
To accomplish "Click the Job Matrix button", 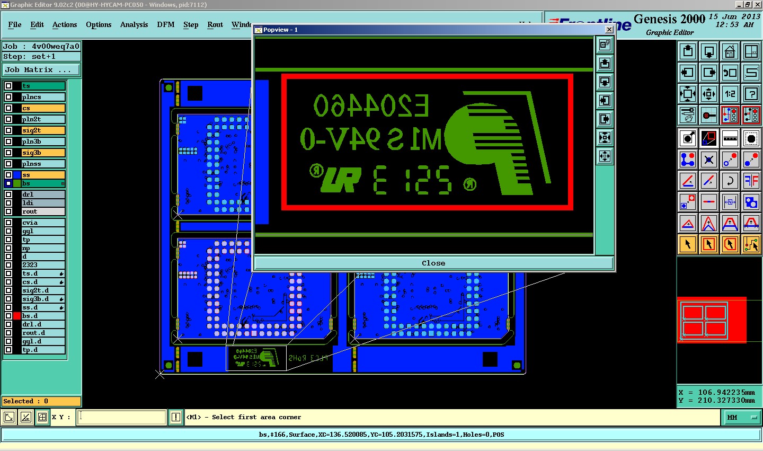I will 41,70.
